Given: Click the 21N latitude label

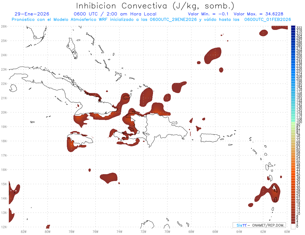Looking at the screenshot, I should pos(4,98).
